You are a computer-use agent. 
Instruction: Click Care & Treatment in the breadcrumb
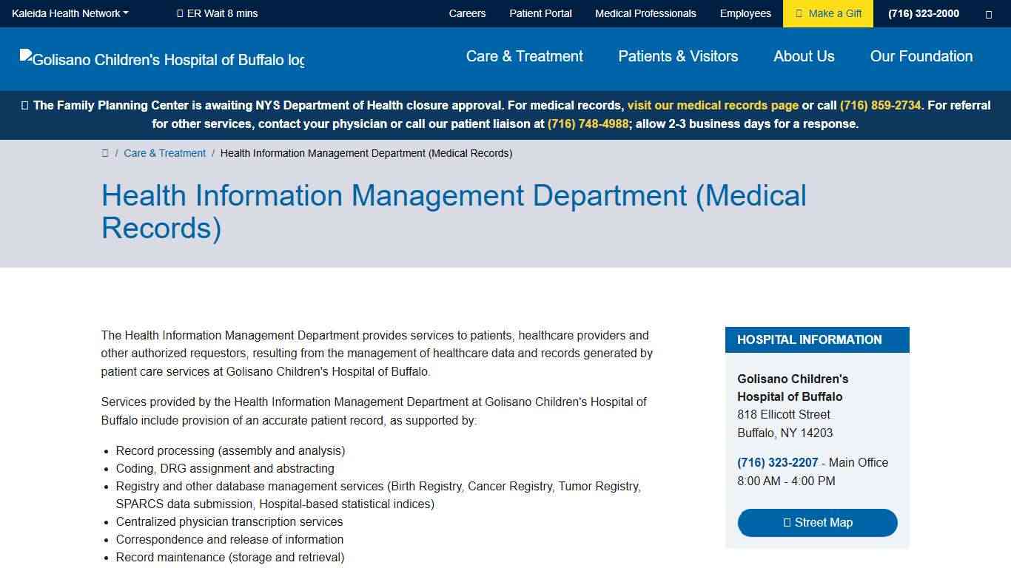(x=164, y=153)
